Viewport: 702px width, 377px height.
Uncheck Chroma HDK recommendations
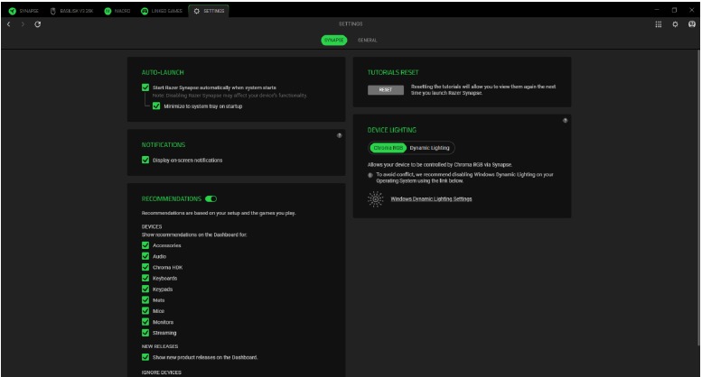145,267
